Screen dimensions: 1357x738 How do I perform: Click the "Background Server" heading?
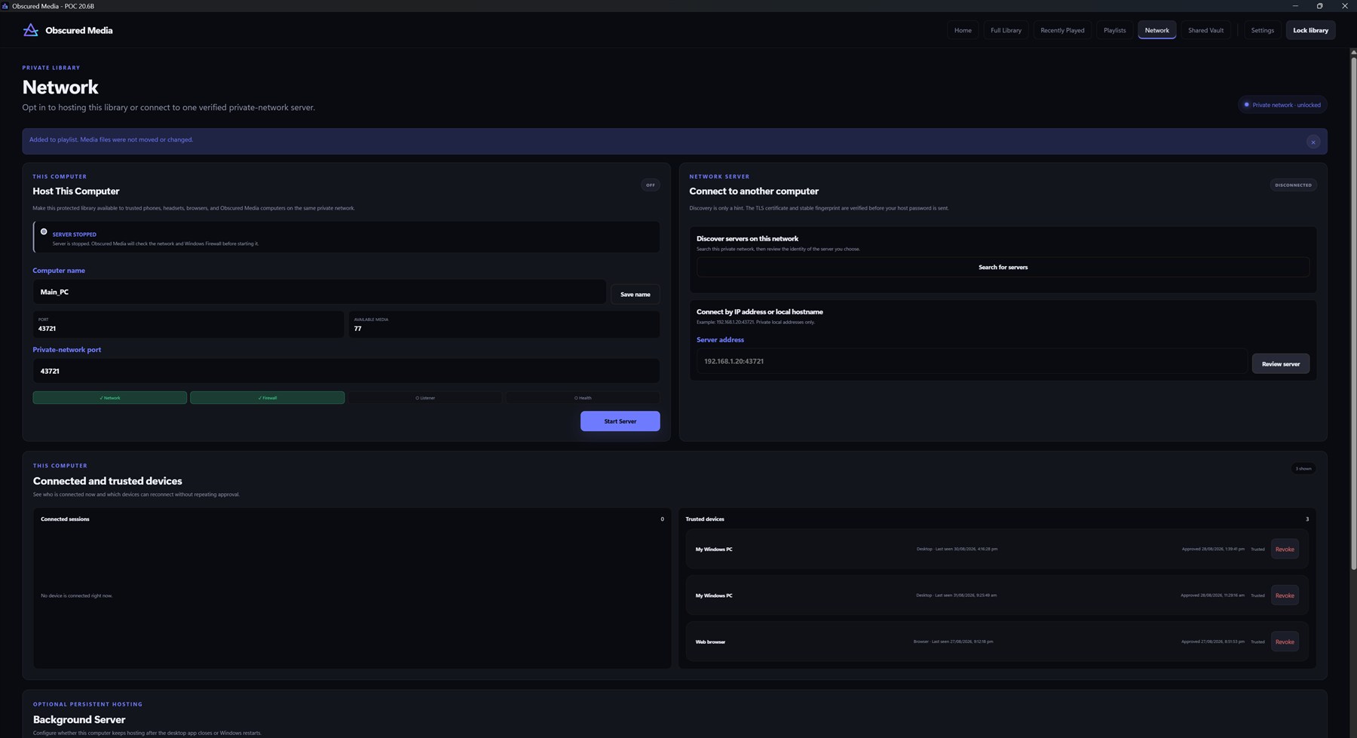79,720
